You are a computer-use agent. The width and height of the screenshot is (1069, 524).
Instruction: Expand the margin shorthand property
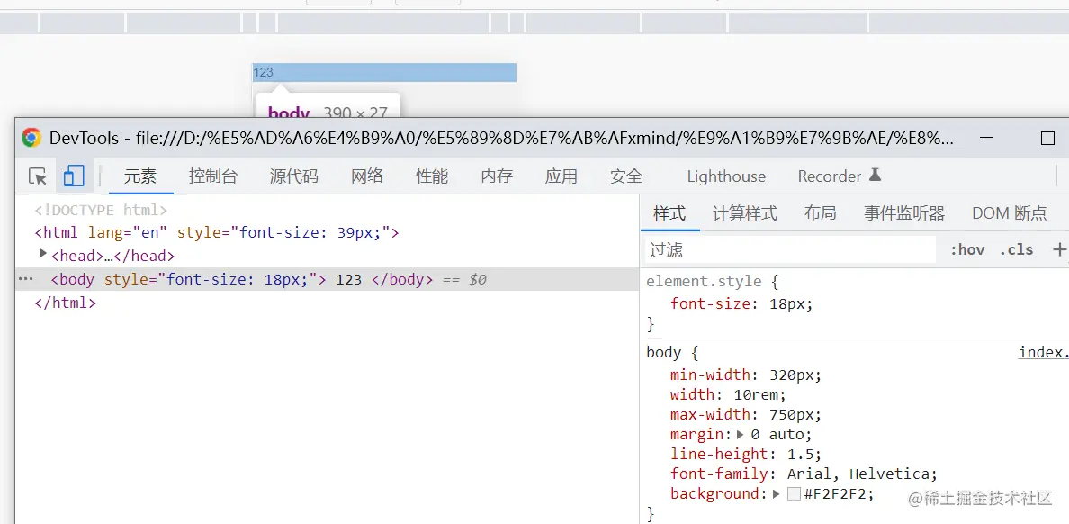[741, 435]
